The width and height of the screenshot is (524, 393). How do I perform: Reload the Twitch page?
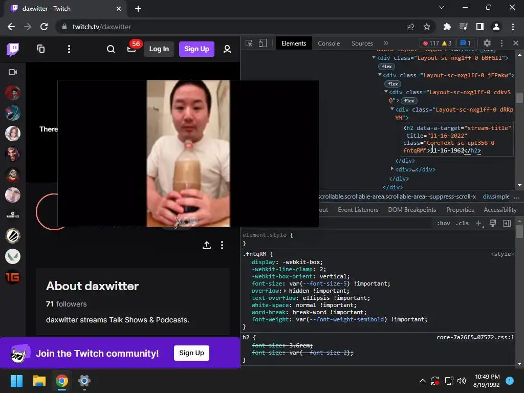(44, 27)
